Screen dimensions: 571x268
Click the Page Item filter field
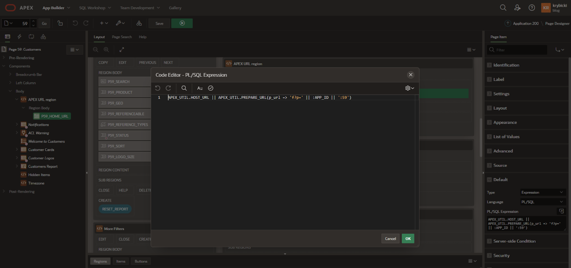point(517,50)
